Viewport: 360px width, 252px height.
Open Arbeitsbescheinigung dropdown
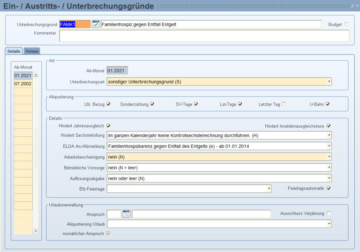click(x=329, y=157)
